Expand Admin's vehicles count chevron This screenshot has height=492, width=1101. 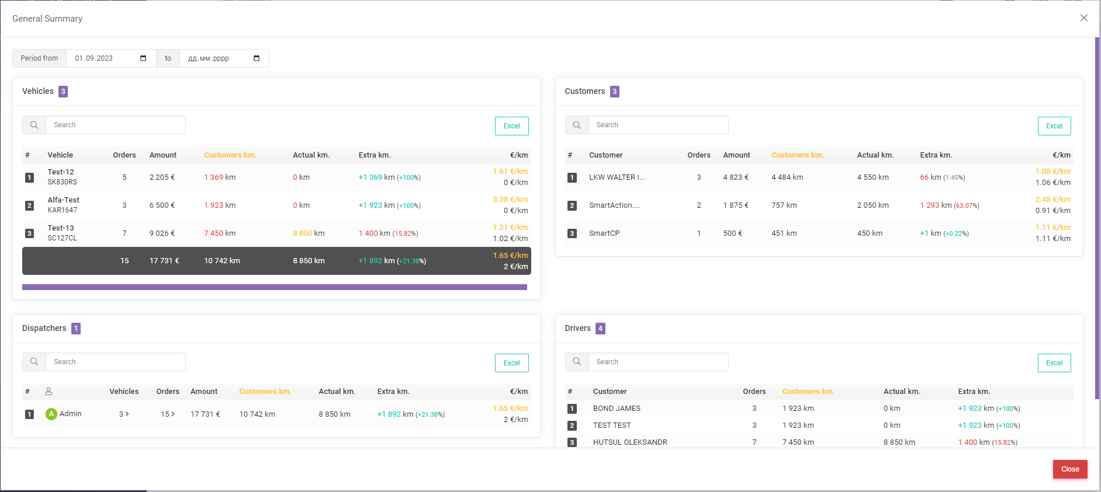coord(127,414)
